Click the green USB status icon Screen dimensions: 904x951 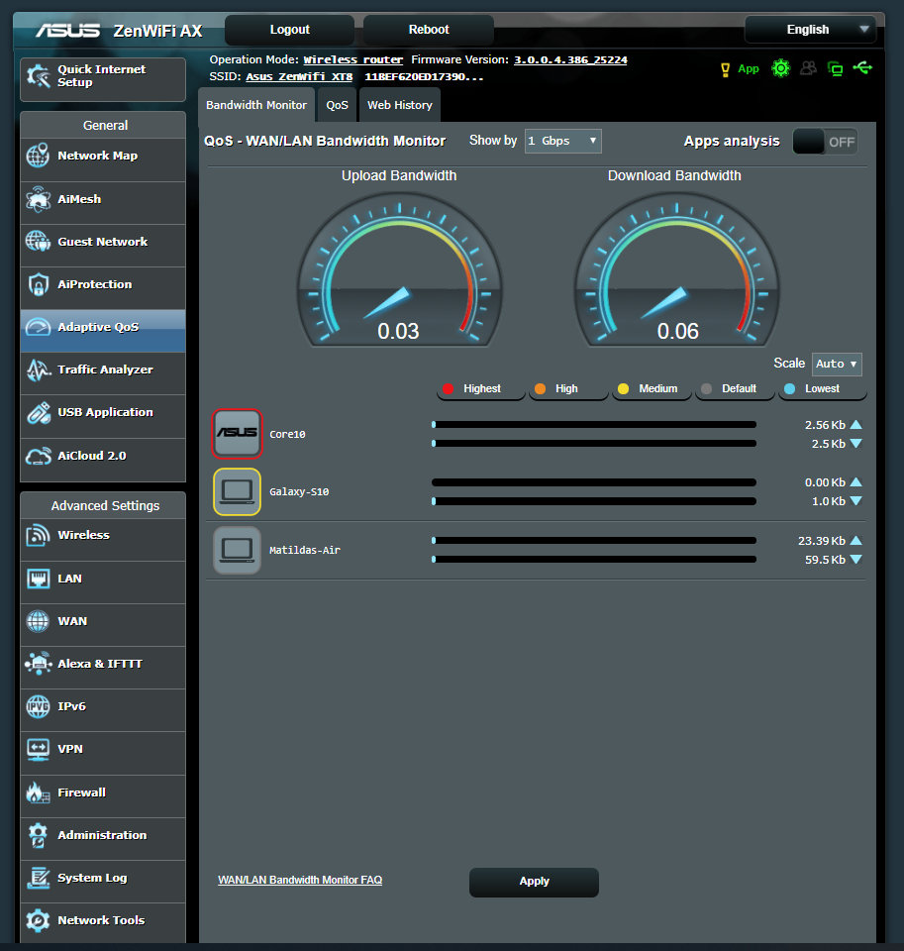click(x=862, y=68)
